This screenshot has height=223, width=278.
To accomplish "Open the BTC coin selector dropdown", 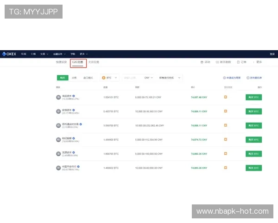I will click(109, 78).
